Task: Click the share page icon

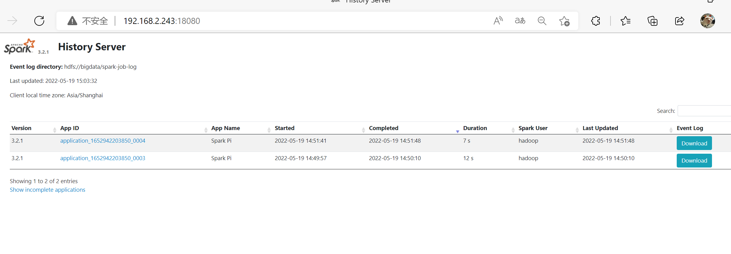Action: 679,21
